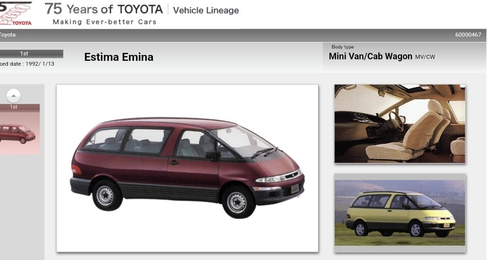Click the Toyota breadcrumb in gray bar
Image resolution: width=496 pixels, height=260 pixels.
(7, 35)
